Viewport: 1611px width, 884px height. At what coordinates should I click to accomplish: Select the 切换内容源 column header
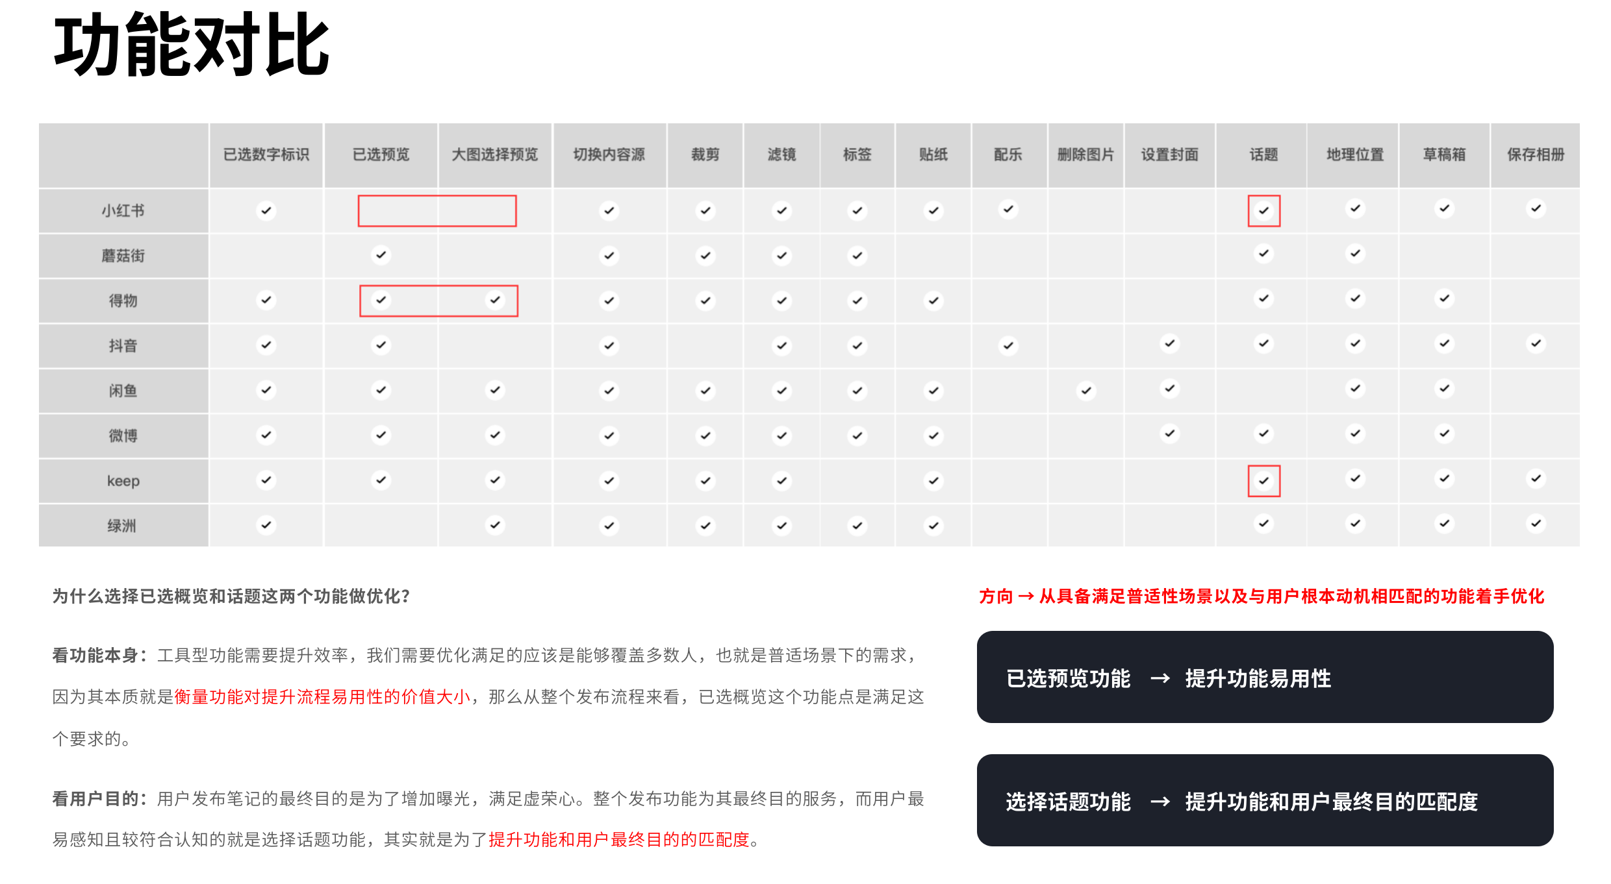point(609,154)
